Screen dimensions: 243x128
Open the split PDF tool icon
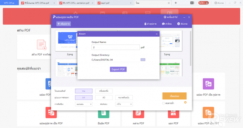pyautogui.click(x=174, y=114)
